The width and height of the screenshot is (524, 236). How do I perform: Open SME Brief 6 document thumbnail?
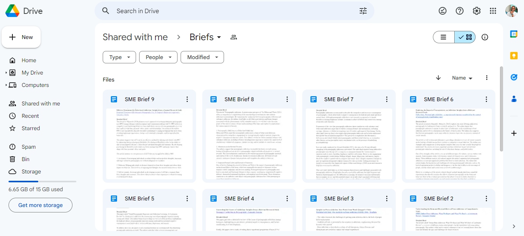448,144
